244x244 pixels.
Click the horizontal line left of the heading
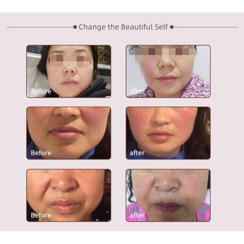tap(40, 27)
